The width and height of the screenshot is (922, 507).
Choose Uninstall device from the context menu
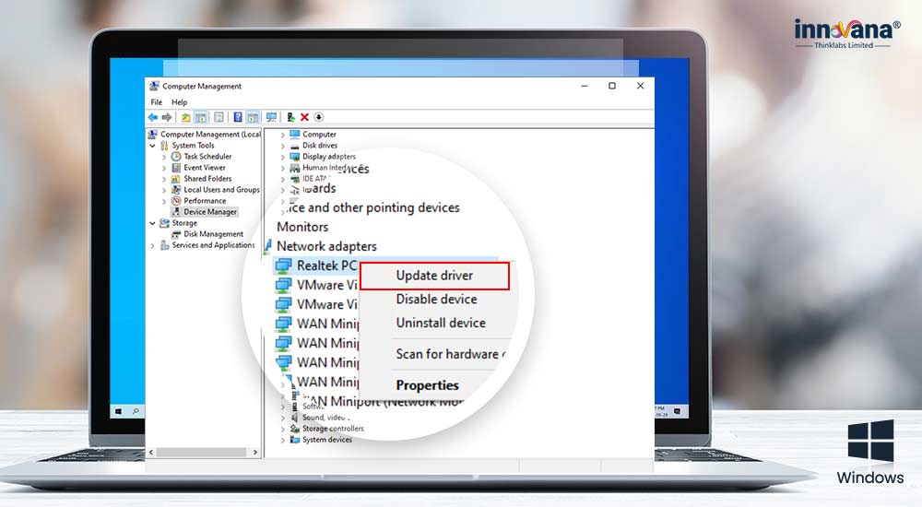(x=441, y=323)
